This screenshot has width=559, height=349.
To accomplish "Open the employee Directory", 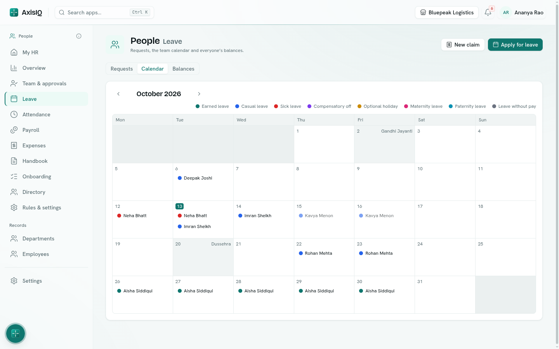I will 47,192.
